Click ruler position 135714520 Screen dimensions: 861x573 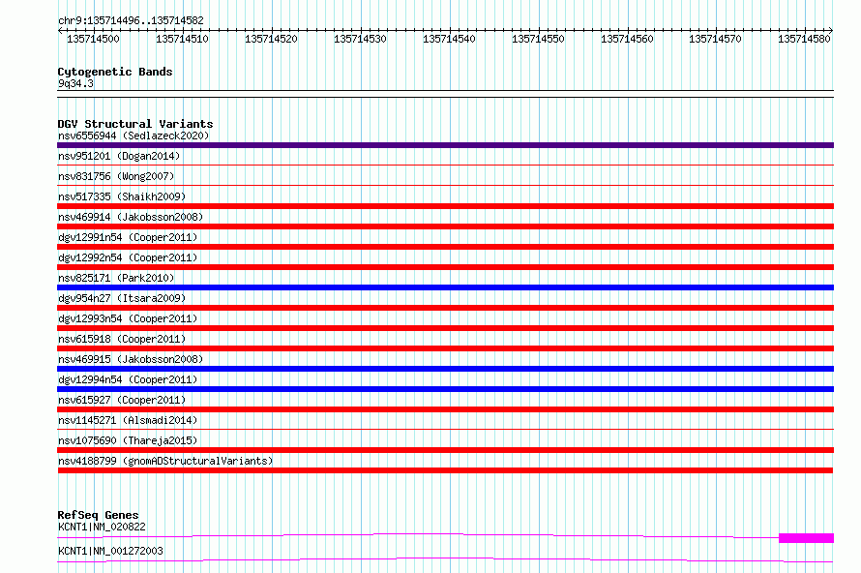pos(271,39)
